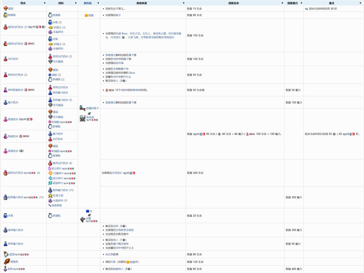This screenshot has width=364, height=273.
Task: Open the 暗影箱 link
Action: tap(134, 90)
